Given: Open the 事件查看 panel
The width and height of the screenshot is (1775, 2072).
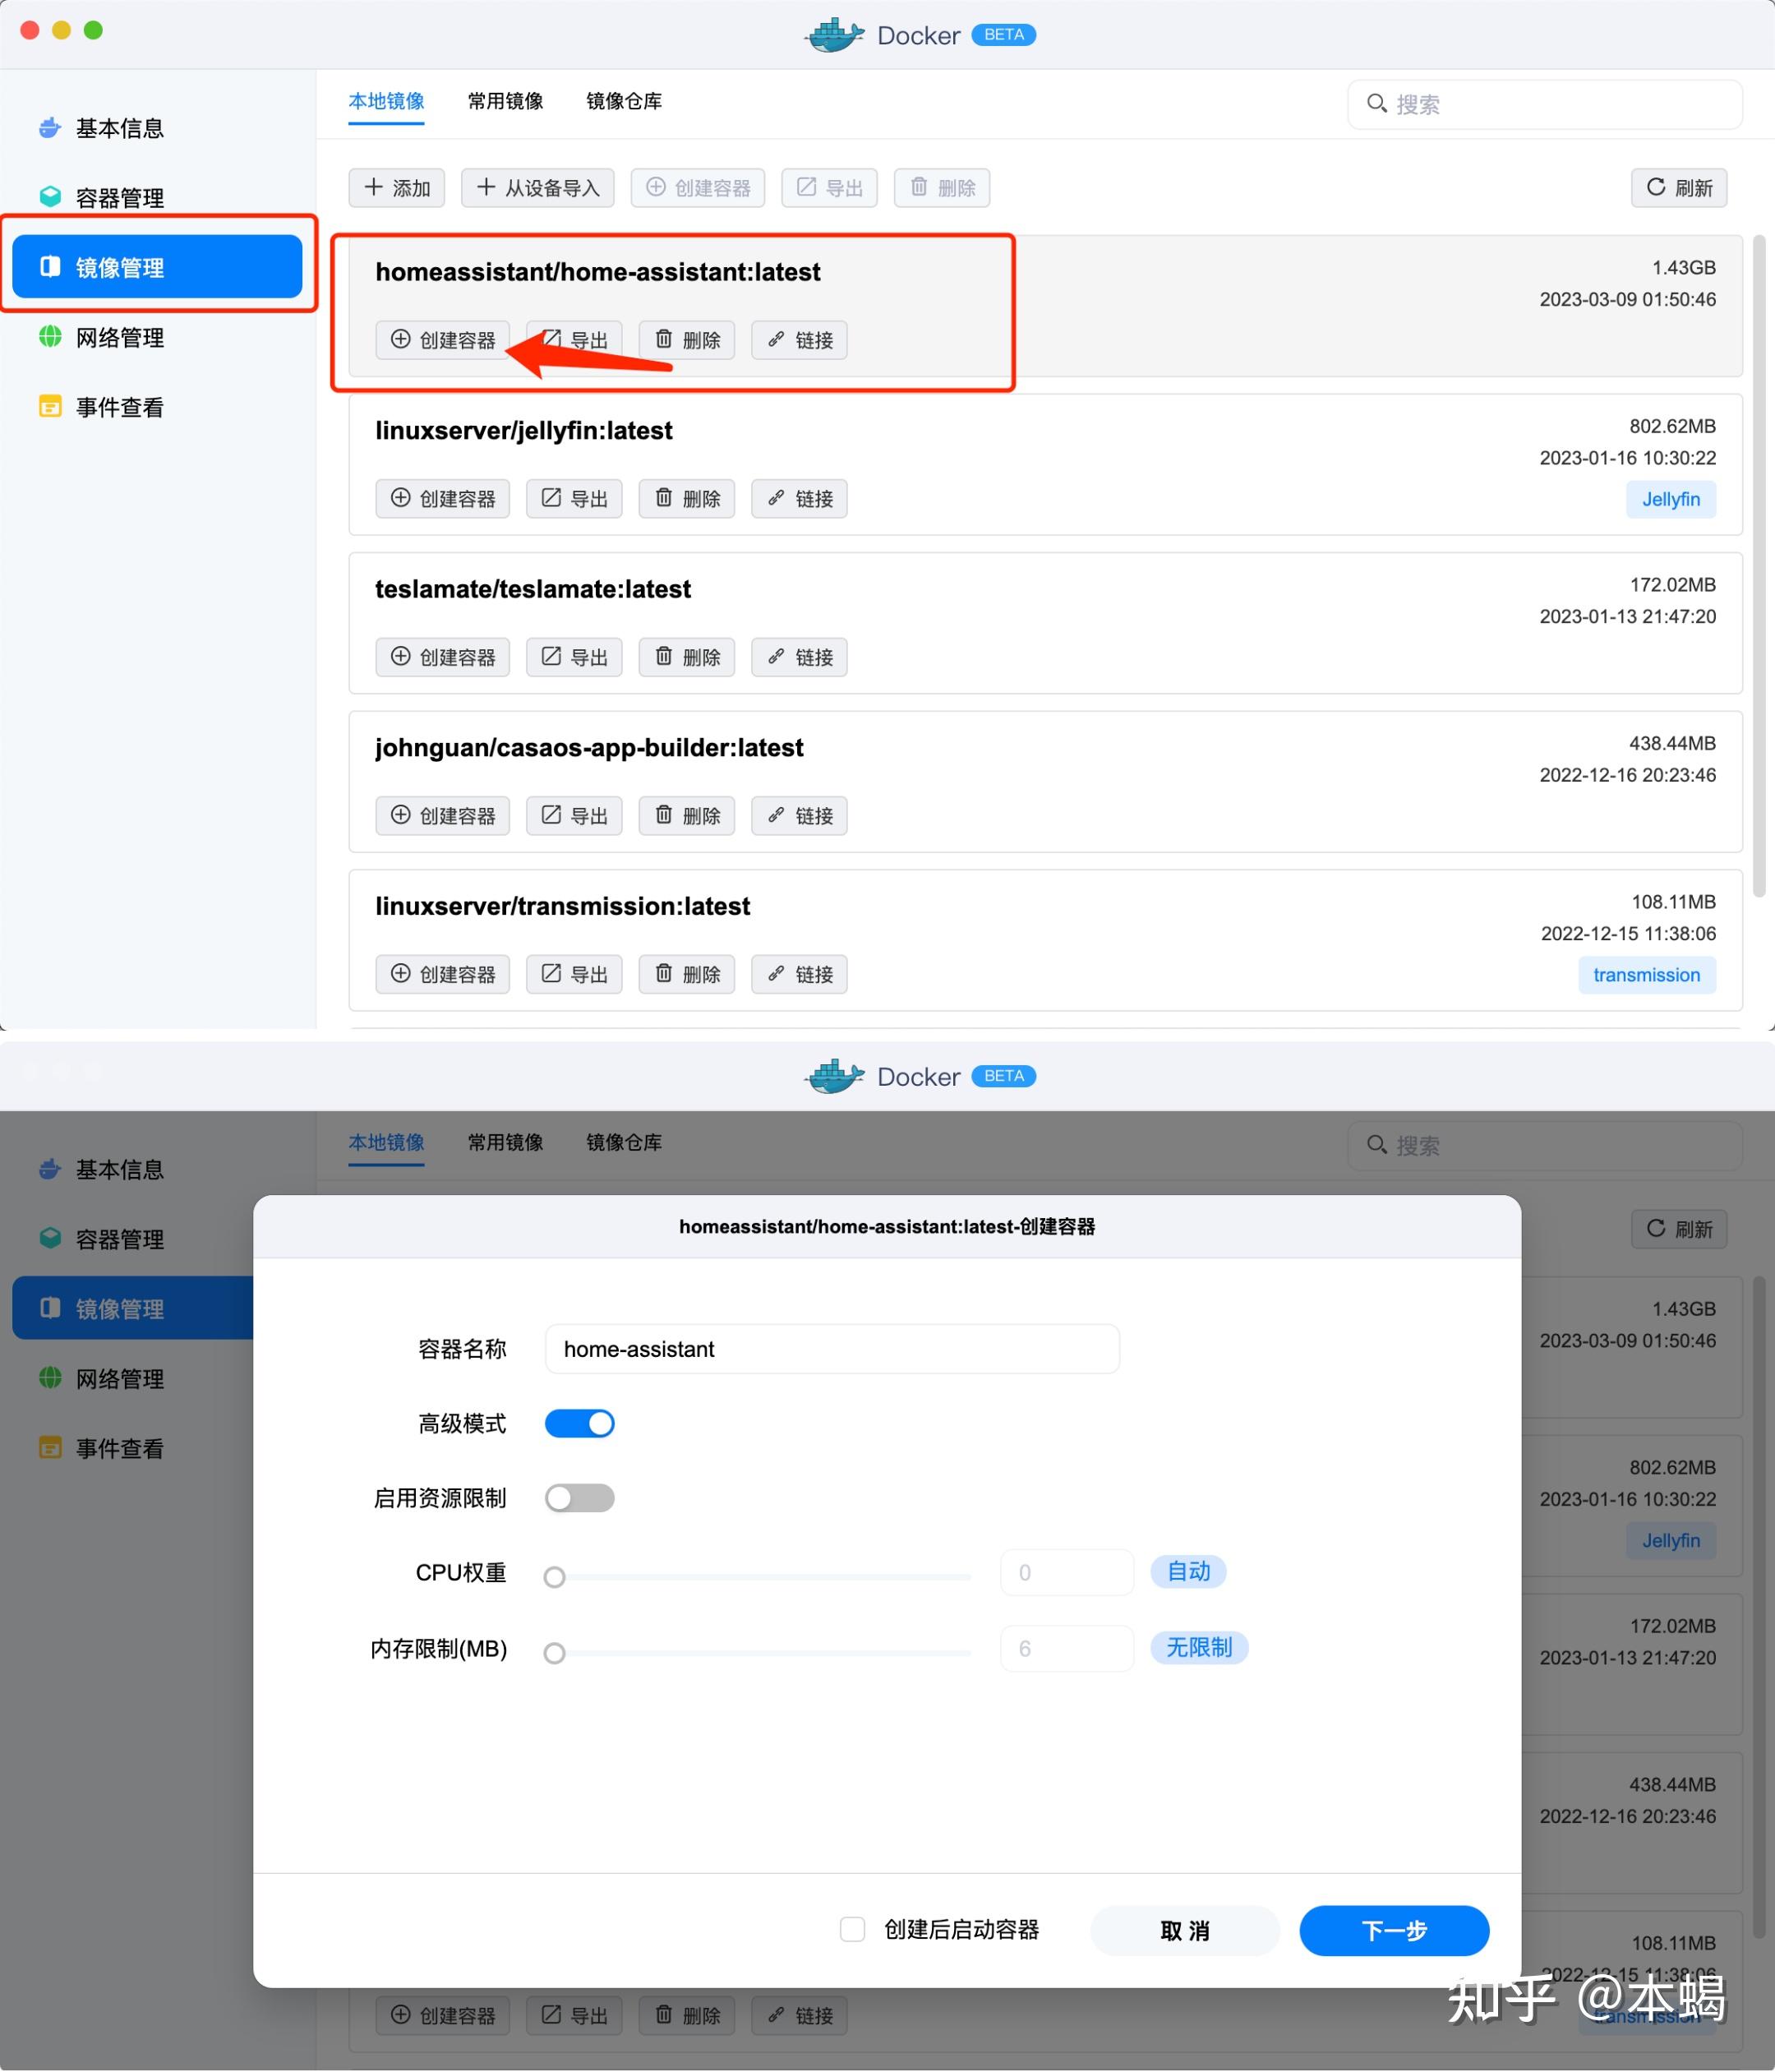Looking at the screenshot, I should pos(118,406).
